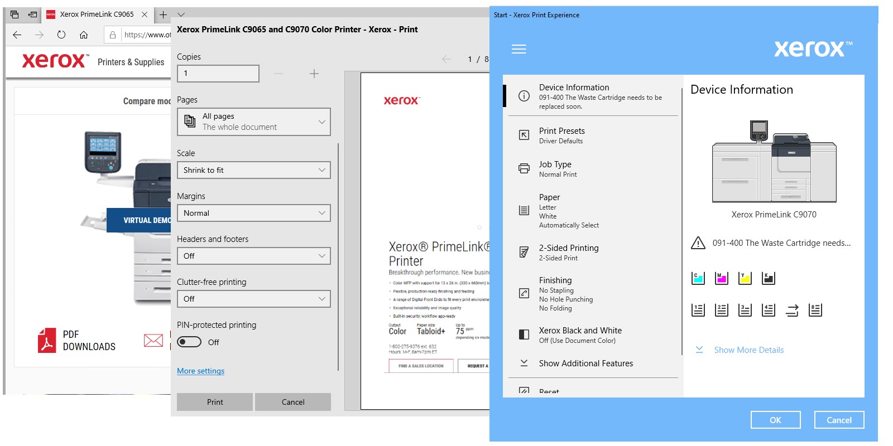This screenshot has height=446, width=893.
Task: Click the Tray 8 paper status icon
Action: coord(815,310)
